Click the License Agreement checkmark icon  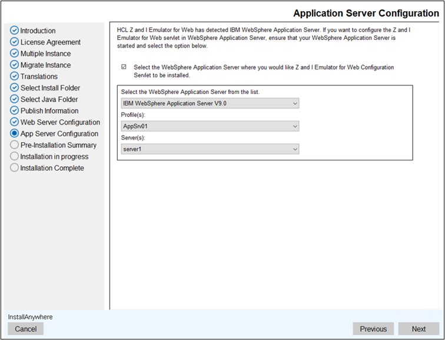click(15, 42)
